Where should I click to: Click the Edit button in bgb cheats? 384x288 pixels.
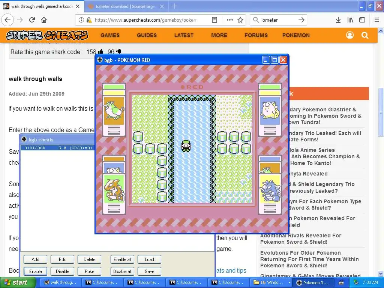click(x=62, y=259)
